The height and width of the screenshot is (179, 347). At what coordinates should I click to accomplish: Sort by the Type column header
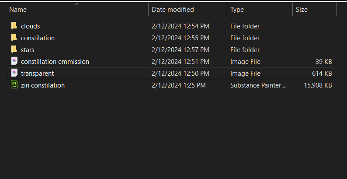pyautogui.click(x=237, y=10)
